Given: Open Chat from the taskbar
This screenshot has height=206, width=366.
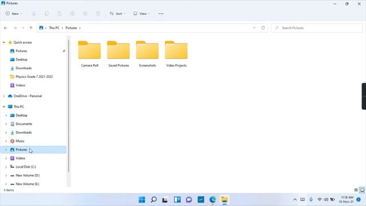Looking at the screenshot, I should point(189,200).
